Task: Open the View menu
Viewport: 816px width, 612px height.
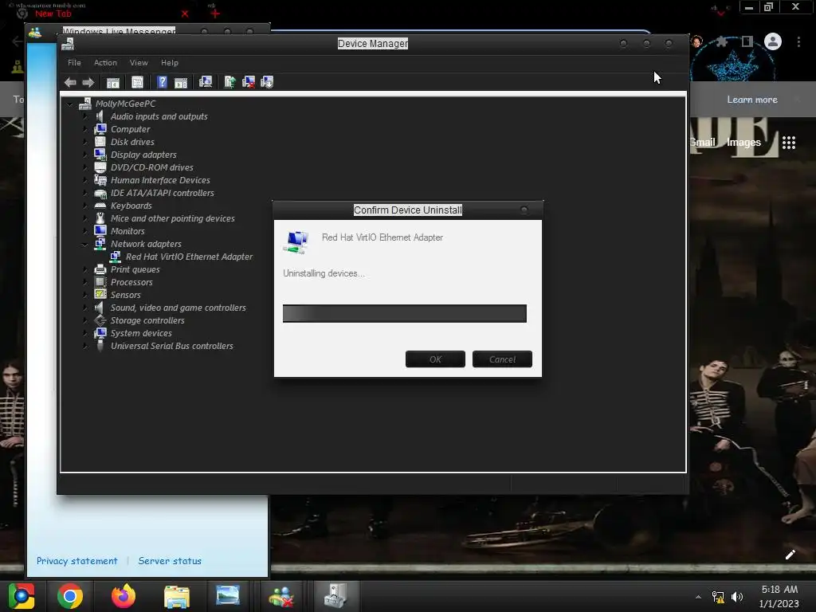Action: pos(139,62)
